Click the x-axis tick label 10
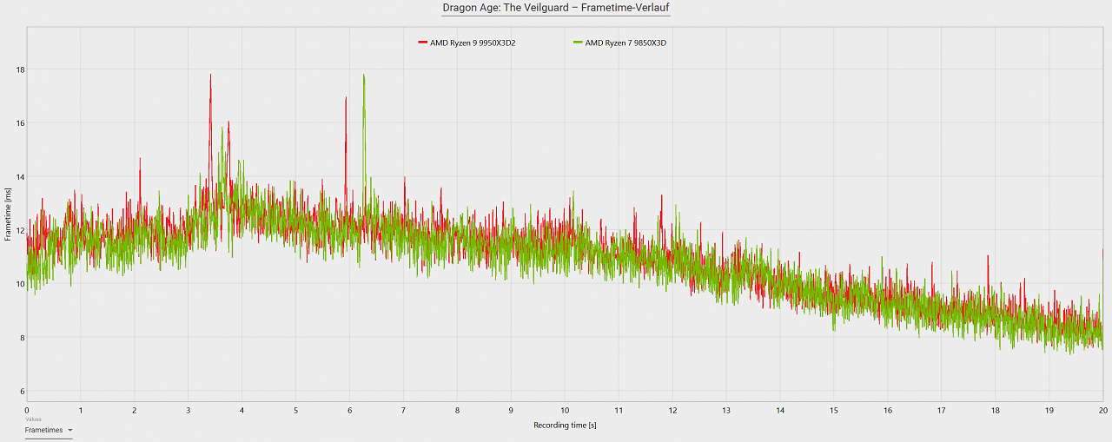This screenshot has height=442, width=1112. tap(565, 410)
